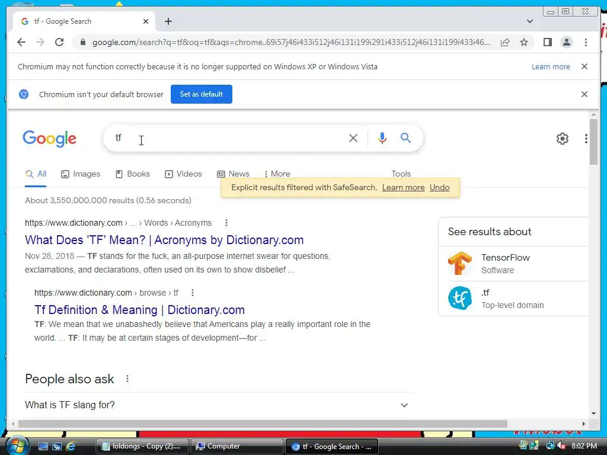The width and height of the screenshot is (607, 455).
Task: Click the magnifying glass search button
Action: pos(405,137)
